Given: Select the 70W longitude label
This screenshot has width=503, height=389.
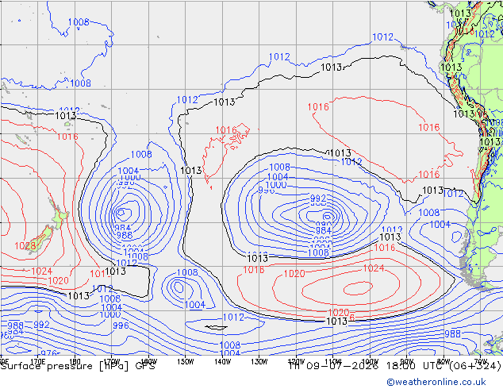Looking at the screenshot, I should pyautogui.click(x=480, y=361).
